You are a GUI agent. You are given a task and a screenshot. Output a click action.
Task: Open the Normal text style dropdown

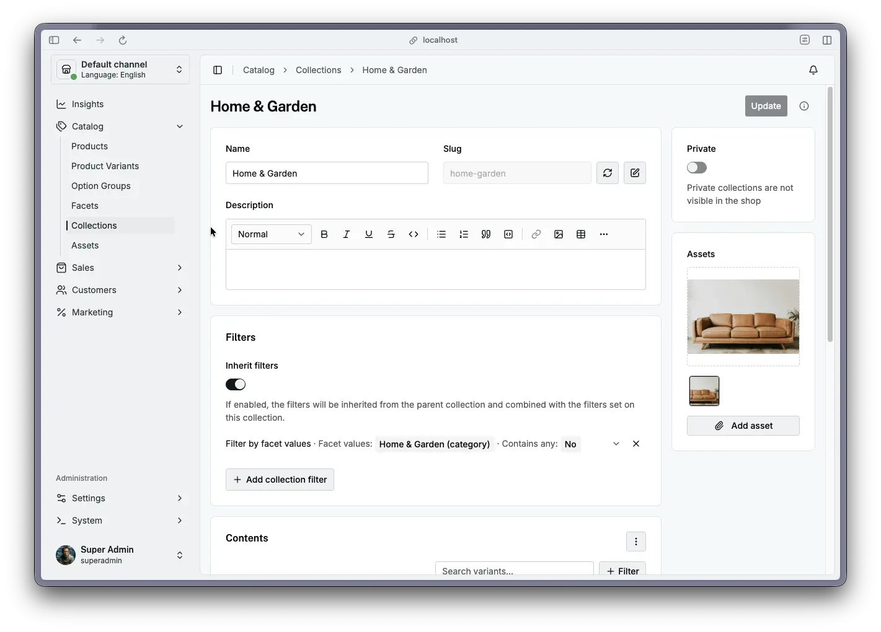click(272, 234)
